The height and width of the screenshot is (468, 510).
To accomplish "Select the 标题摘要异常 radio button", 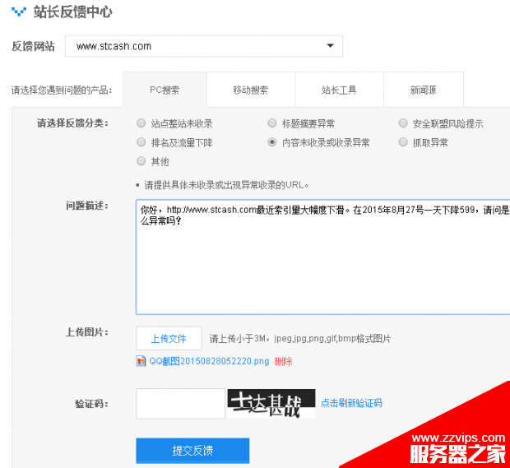I will pyautogui.click(x=272, y=123).
